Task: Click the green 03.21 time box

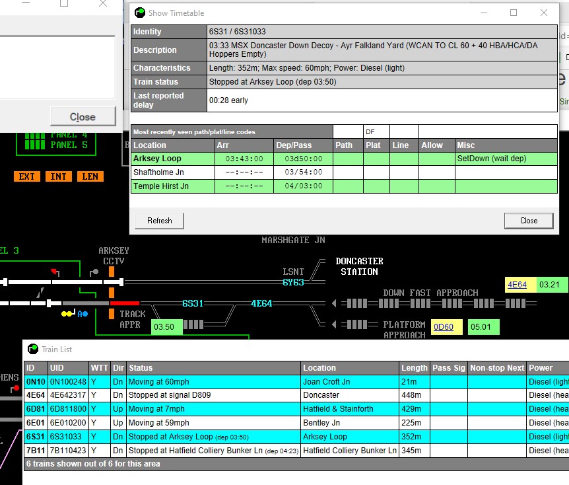Action: 552,285
